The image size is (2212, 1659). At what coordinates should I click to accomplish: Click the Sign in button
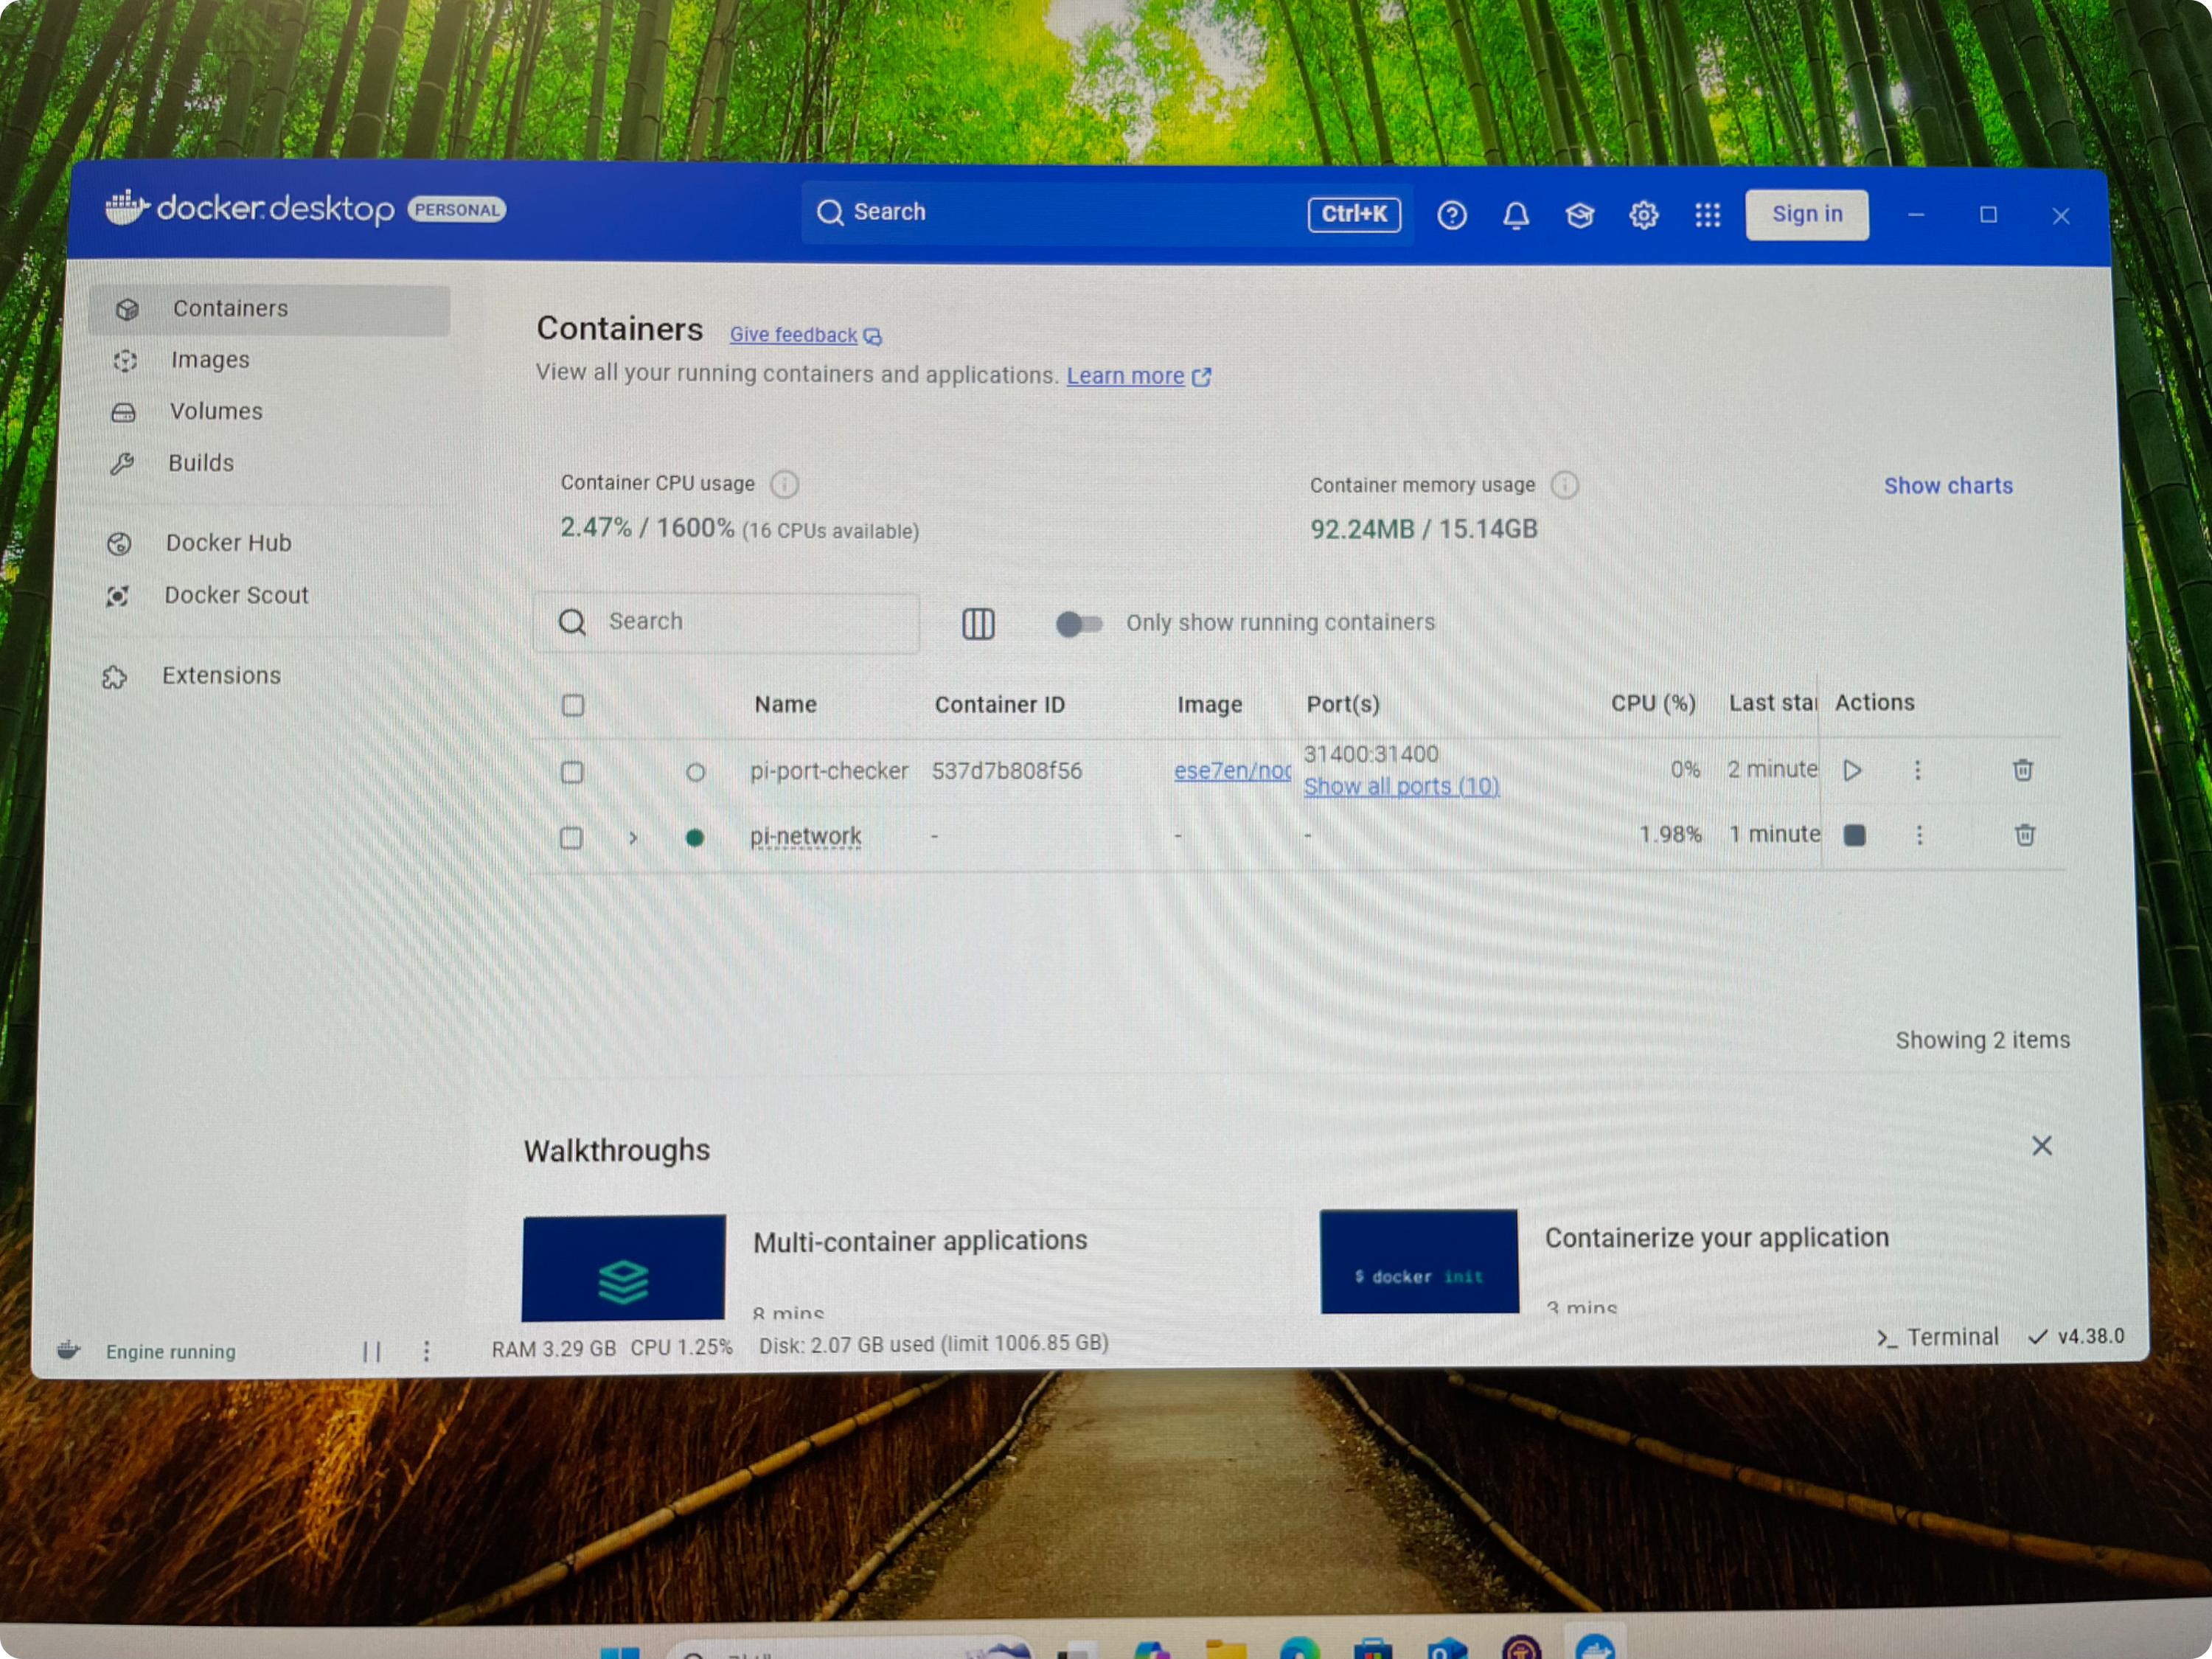1808,215
